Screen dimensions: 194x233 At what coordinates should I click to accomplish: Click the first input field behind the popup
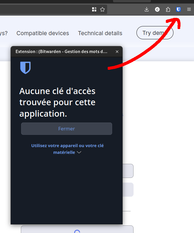point(128,171)
